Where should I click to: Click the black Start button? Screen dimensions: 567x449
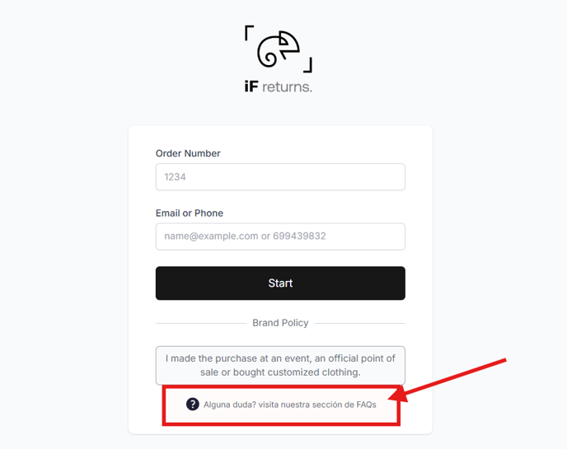tap(280, 283)
